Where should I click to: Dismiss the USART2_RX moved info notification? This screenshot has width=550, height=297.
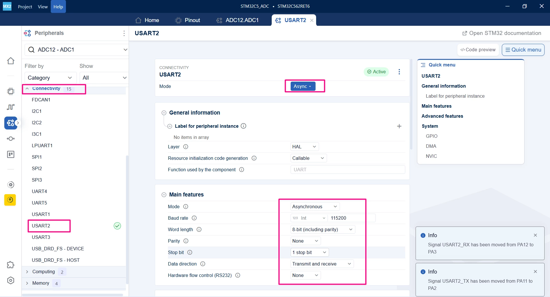point(535,235)
